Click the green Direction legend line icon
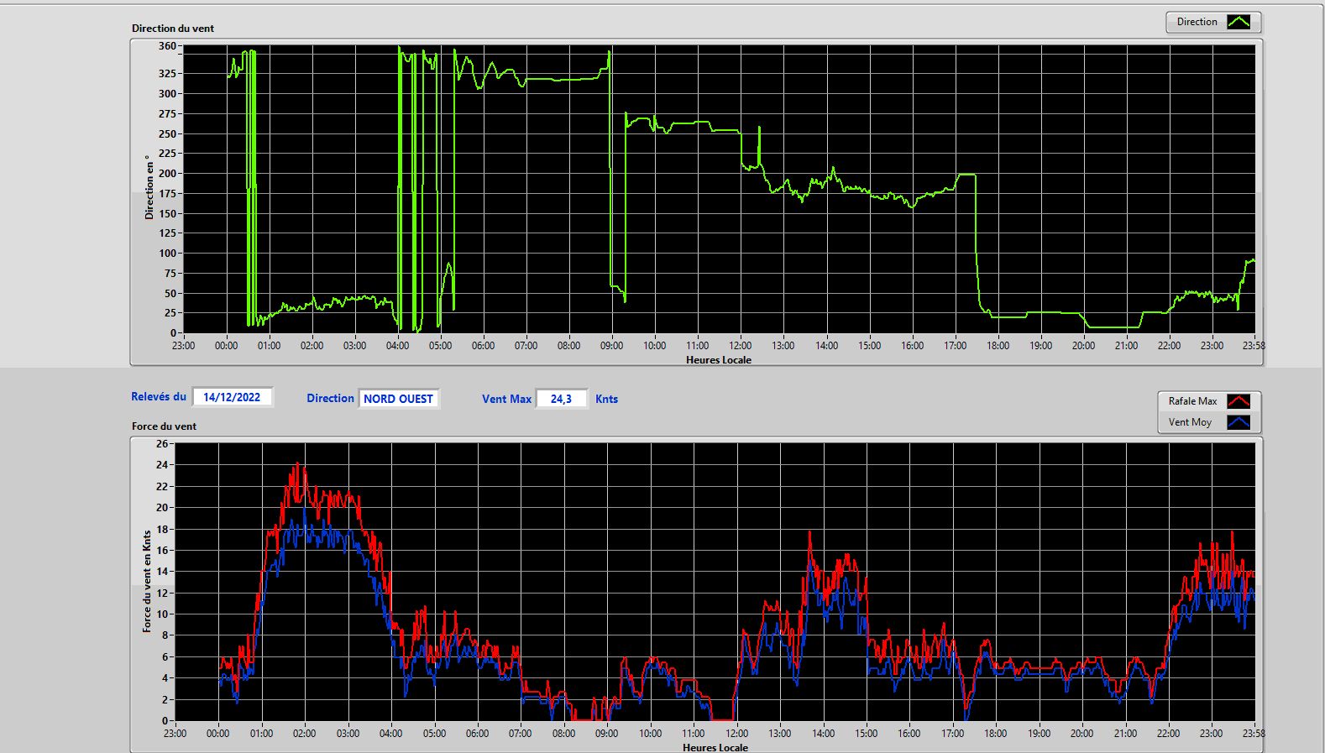Viewport: 1325px width, 753px height. coord(1239,22)
